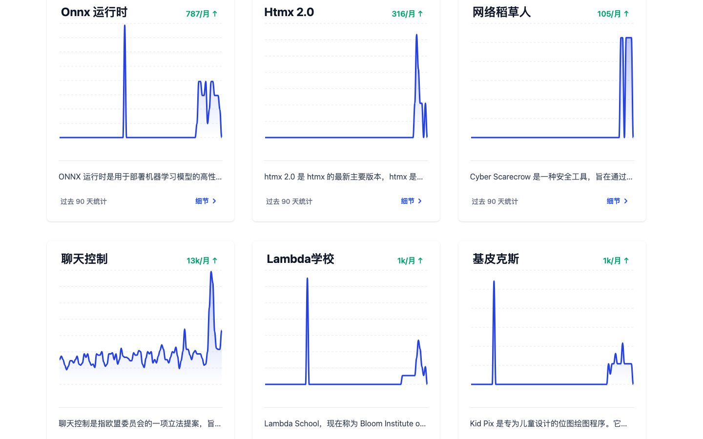
Task: Click the up arrow beside 316/月 on Htmx 2.0
Action: pos(421,14)
